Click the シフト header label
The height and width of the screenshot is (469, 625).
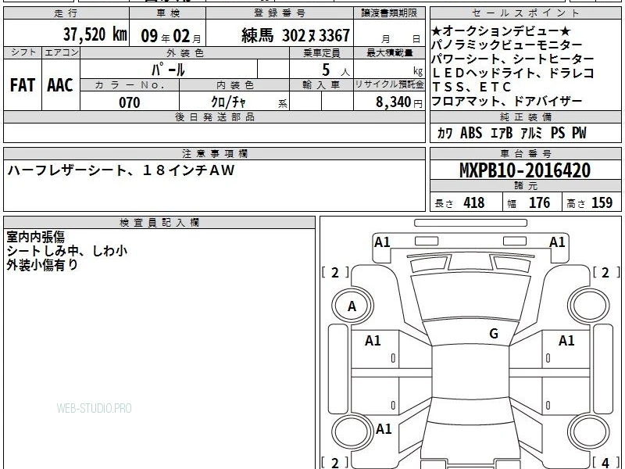(x=23, y=52)
